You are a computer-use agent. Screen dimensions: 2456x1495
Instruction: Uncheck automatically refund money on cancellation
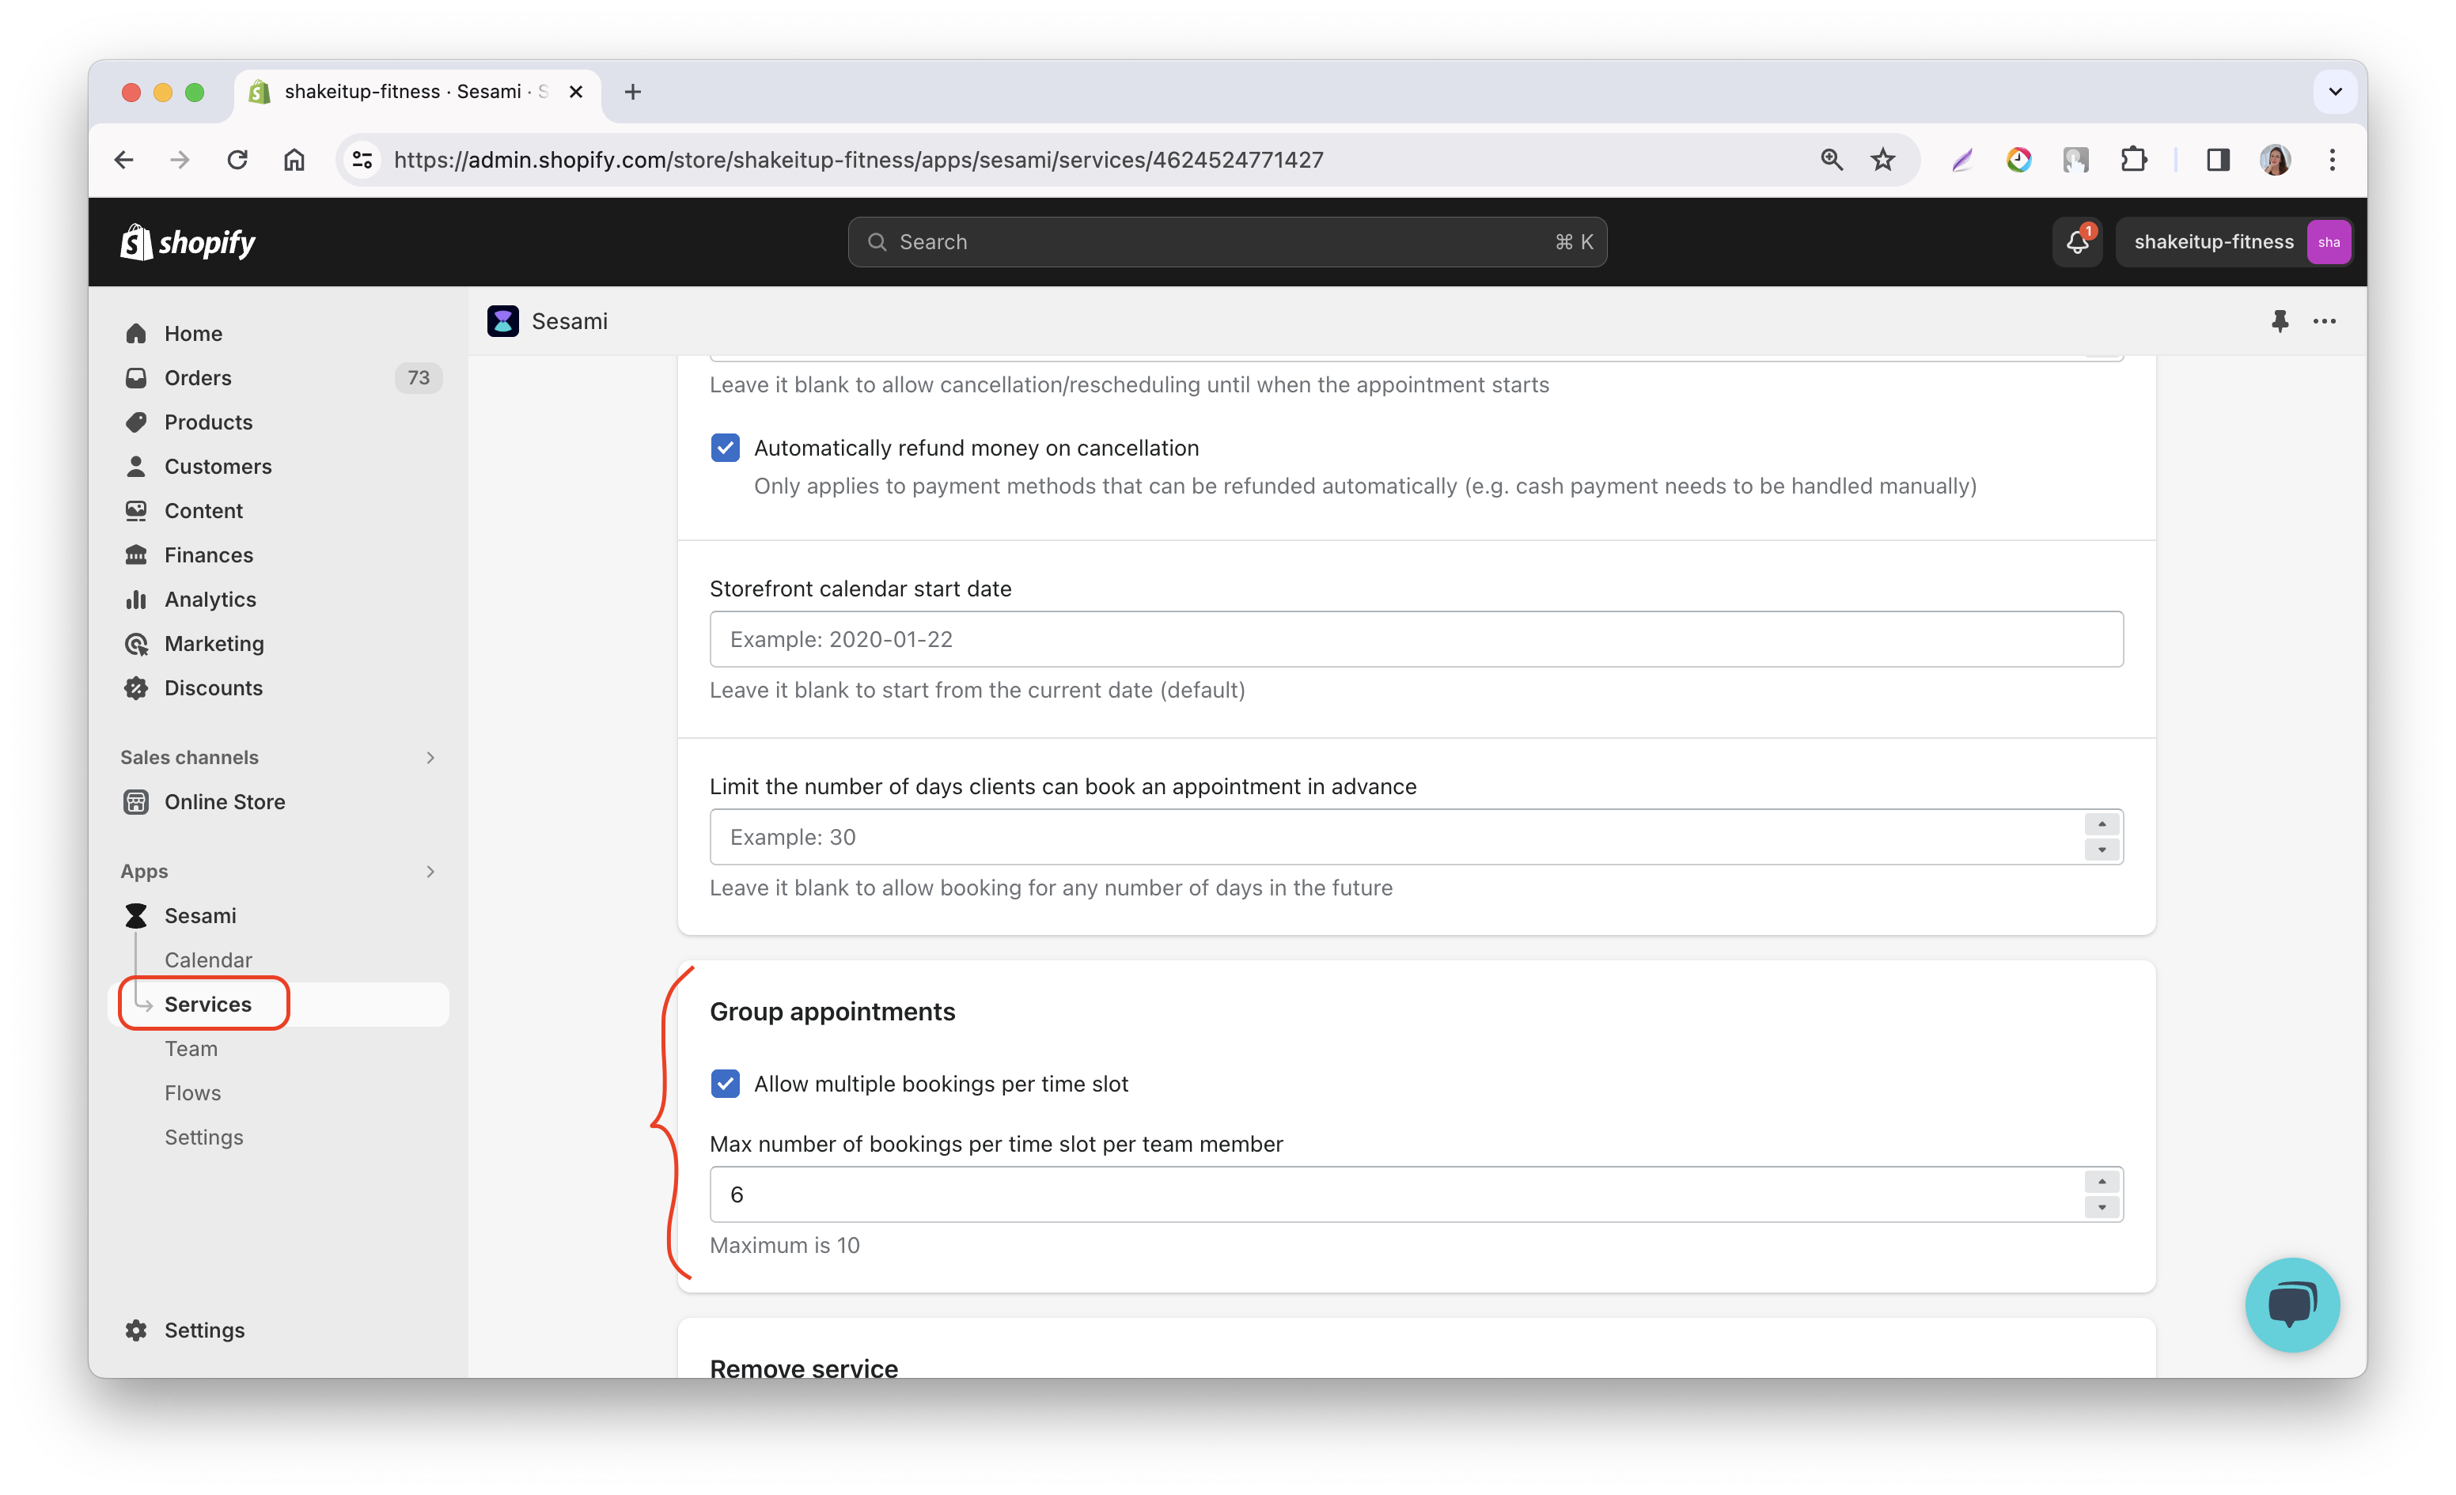pos(726,448)
